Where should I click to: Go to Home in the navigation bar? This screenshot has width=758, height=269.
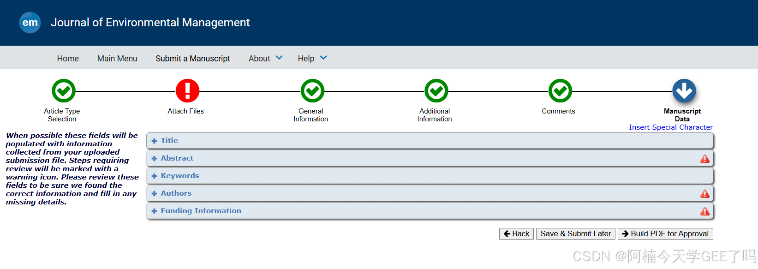pyautogui.click(x=68, y=59)
